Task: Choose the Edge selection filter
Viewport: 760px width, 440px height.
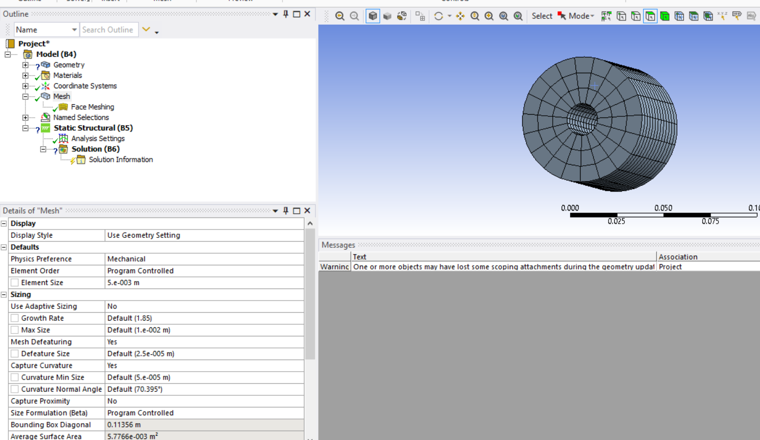Action: tap(636, 16)
